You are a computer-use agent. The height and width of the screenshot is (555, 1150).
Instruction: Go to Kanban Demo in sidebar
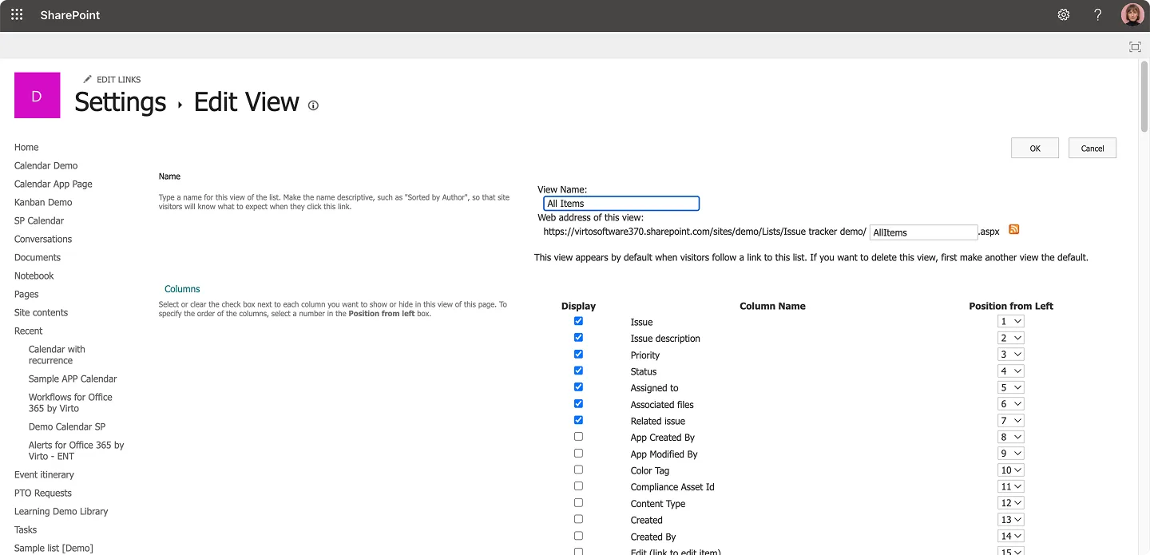43,202
